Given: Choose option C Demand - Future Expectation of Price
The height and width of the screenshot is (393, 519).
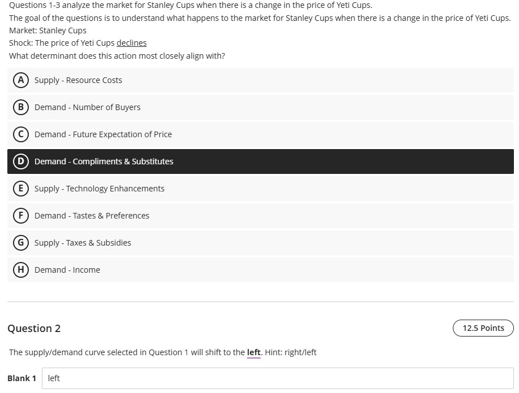Looking at the screenshot, I should [103, 134].
